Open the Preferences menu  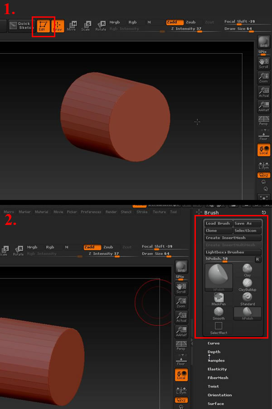pyautogui.click(x=91, y=212)
